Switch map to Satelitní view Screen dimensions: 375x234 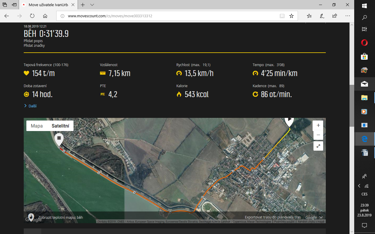coord(60,126)
